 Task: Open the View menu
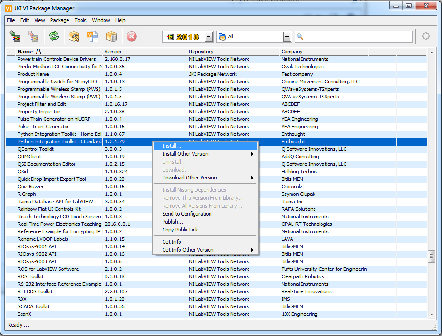coord(39,20)
